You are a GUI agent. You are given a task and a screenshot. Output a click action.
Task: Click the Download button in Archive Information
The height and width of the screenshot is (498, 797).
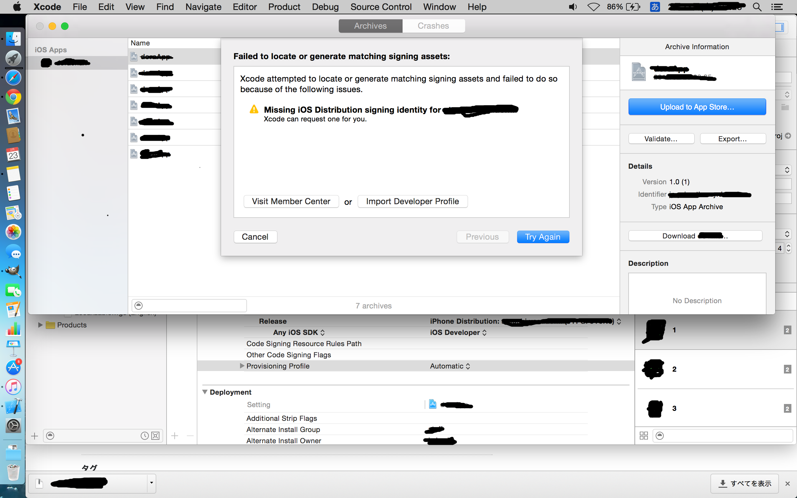(x=695, y=236)
